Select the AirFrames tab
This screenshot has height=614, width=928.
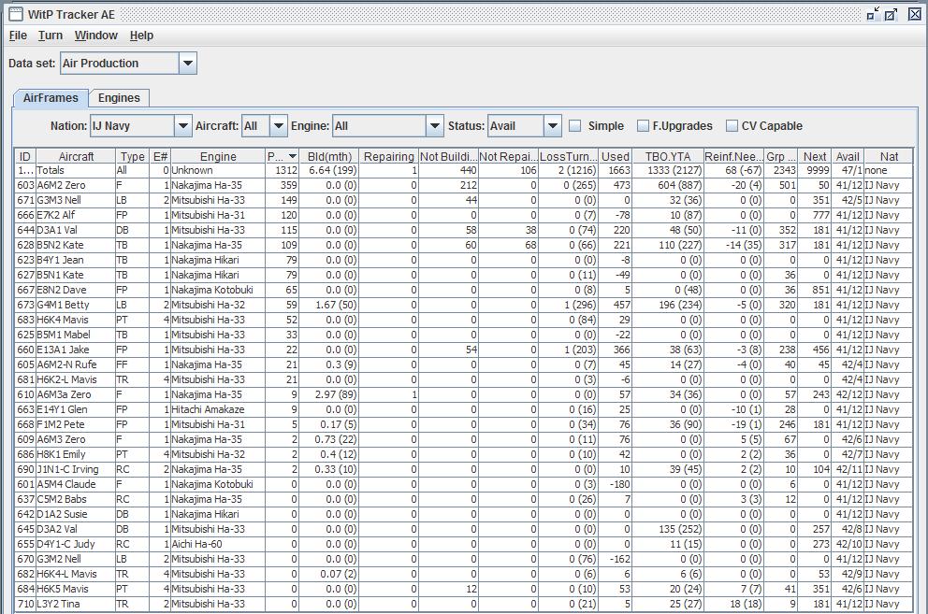pyautogui.click(x=51, y=97)
